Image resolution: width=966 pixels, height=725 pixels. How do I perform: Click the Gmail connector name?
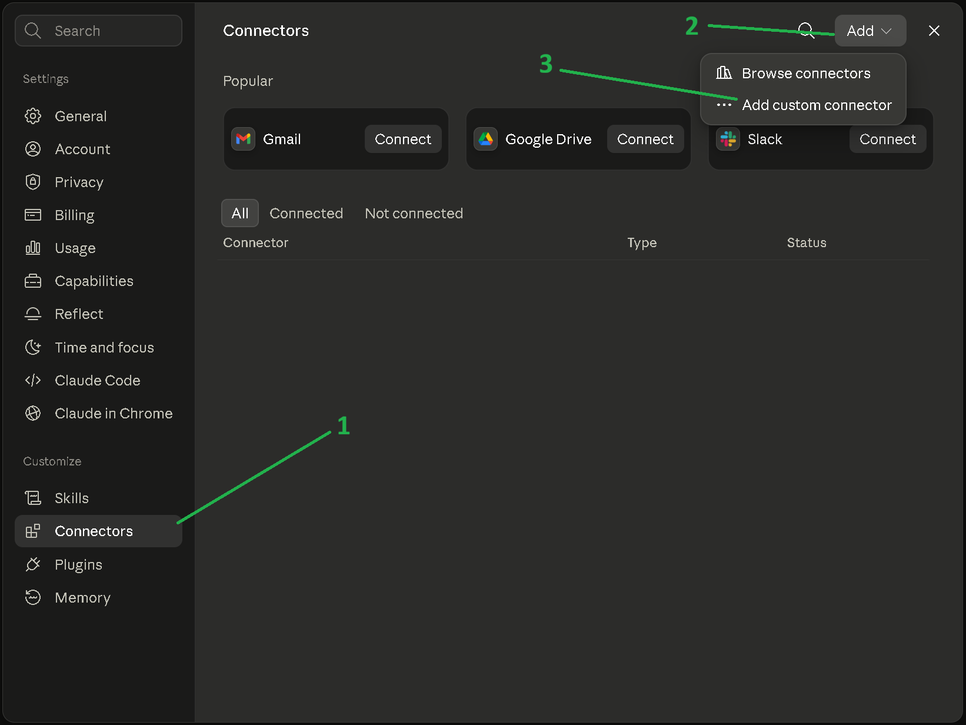click(282, 139)
